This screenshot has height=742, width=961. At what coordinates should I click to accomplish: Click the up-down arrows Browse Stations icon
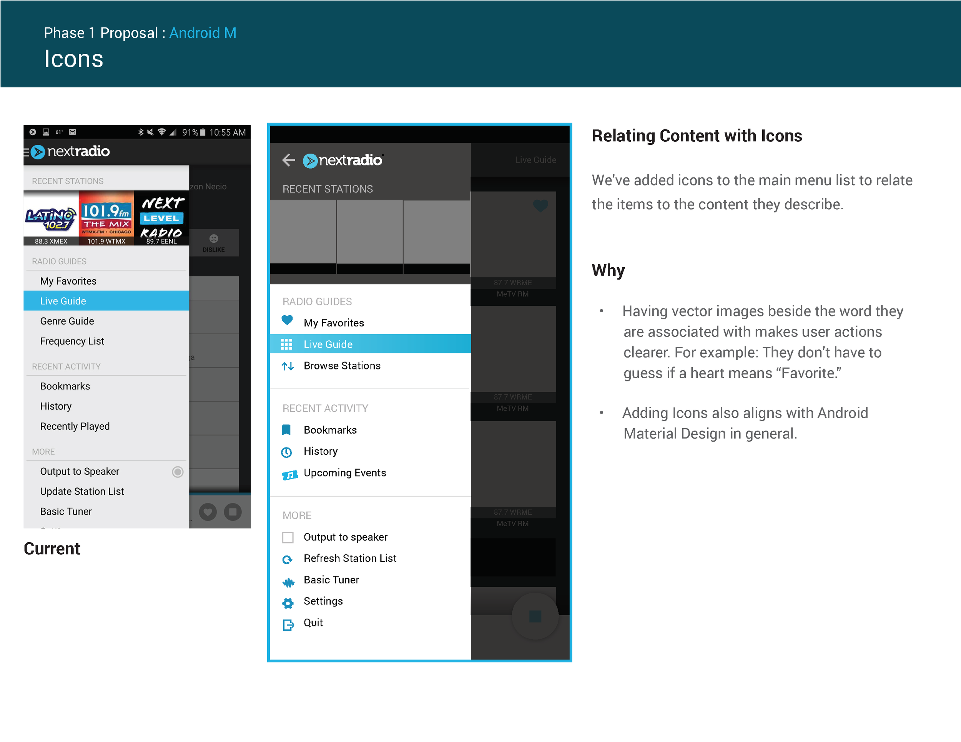pyautogui.click(x=287, y=366)
